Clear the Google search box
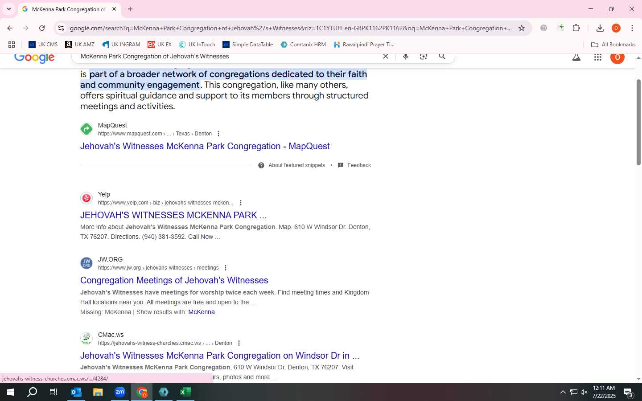Image resolution: width=642 pixels, height=401 pixels. [x=386, y=56]
